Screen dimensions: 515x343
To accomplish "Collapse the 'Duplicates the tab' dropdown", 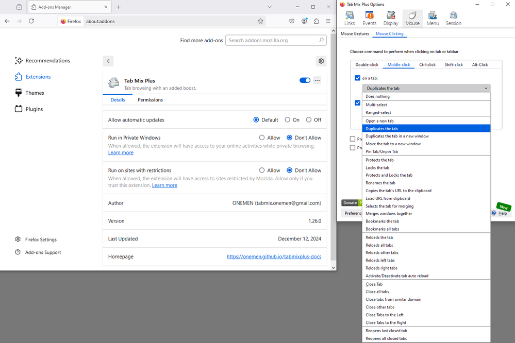I will tap(426, 88).
